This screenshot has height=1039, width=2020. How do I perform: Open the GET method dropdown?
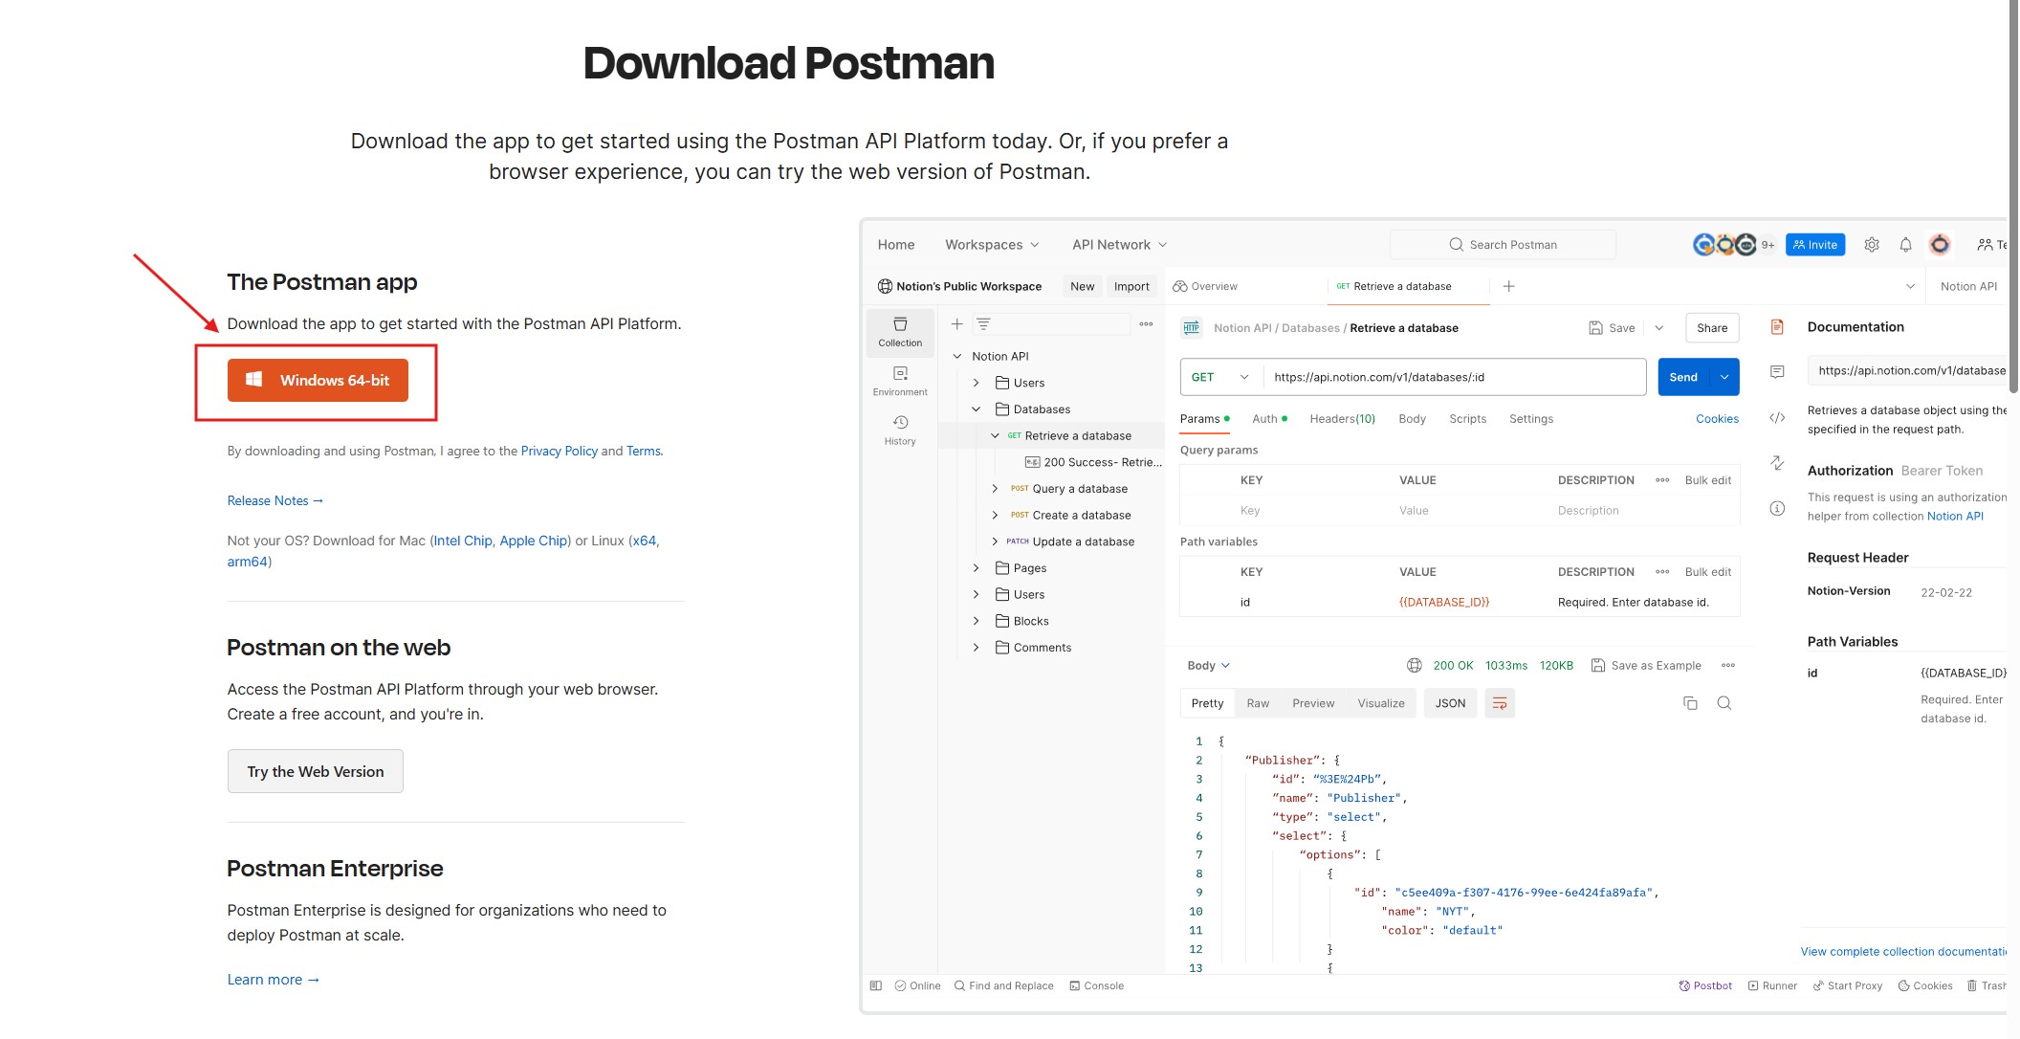click(1221, 377)
